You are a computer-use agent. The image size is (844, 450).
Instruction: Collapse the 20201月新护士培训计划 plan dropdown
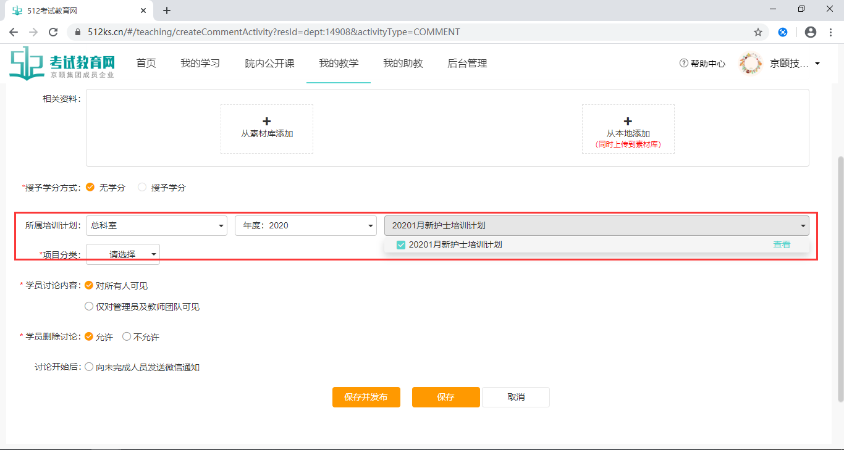pyautogui.click(x=597, y=225)
